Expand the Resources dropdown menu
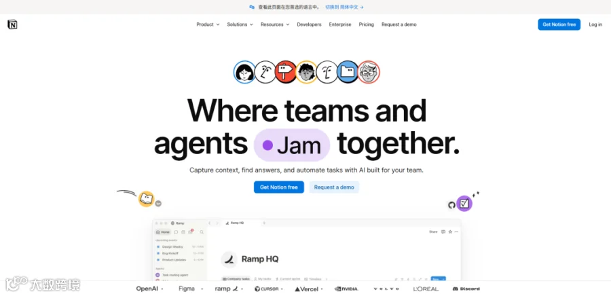Image resolution: width=611 pixels, height=296 pixels. tap(275, 24)
